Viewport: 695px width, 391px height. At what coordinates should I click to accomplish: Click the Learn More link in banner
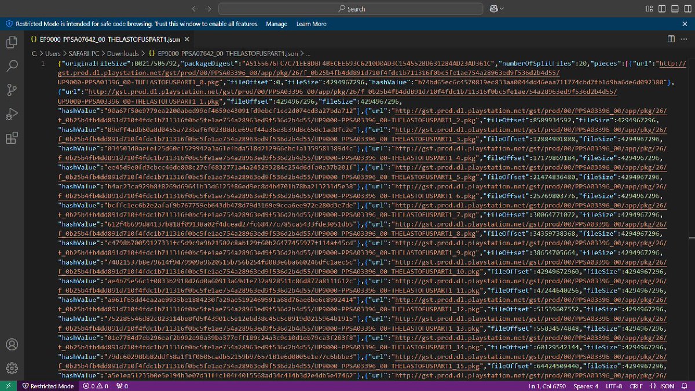pyautogui.click(x=311, y=24)
